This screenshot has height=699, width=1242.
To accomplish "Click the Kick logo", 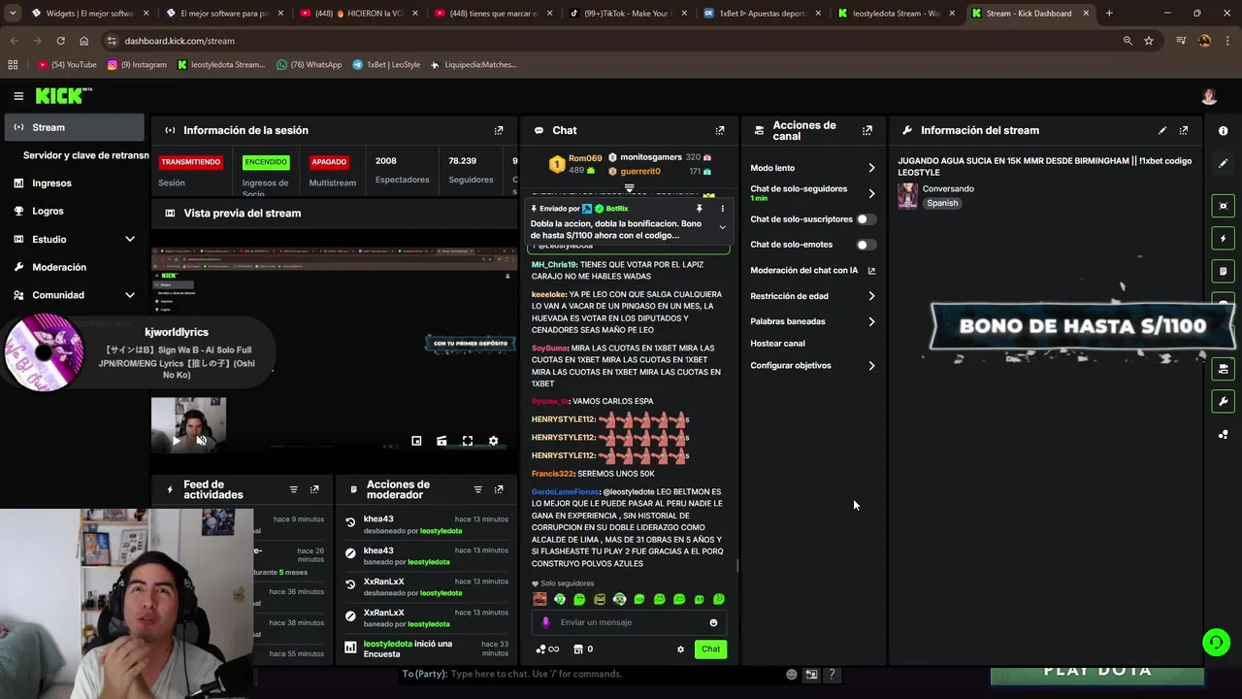I will [x=63, y=95].
